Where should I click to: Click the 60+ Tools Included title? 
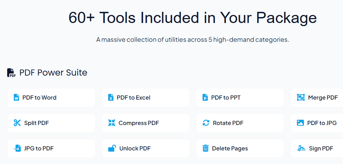pos(193,18)
